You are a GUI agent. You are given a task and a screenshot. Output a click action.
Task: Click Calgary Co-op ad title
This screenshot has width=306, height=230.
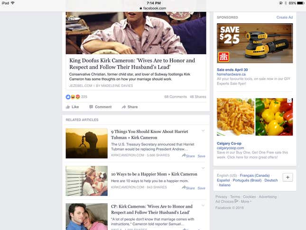point(229,144)
